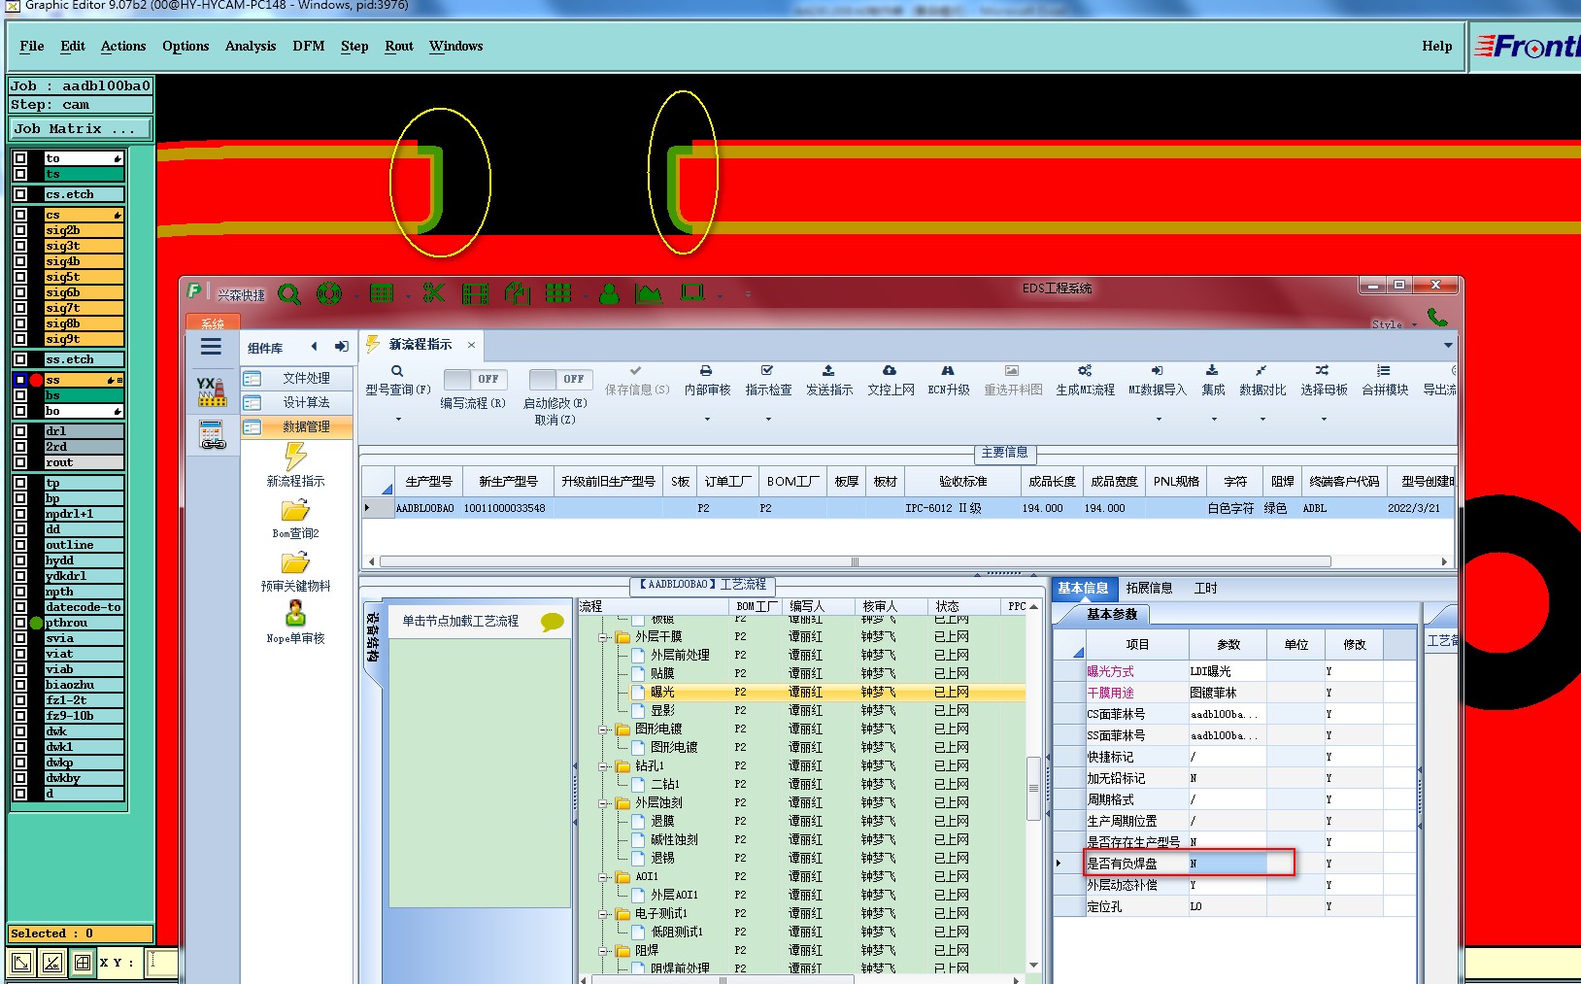Open dropdown arrow under 型号查询(F)
Viewport: 1581px width, 984px height.
398,420
